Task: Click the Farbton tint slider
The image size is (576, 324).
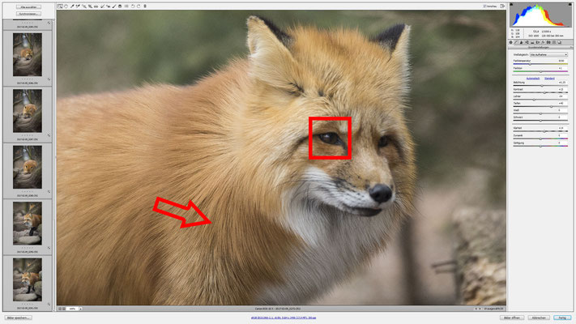Action: click(x=540, y=71)
